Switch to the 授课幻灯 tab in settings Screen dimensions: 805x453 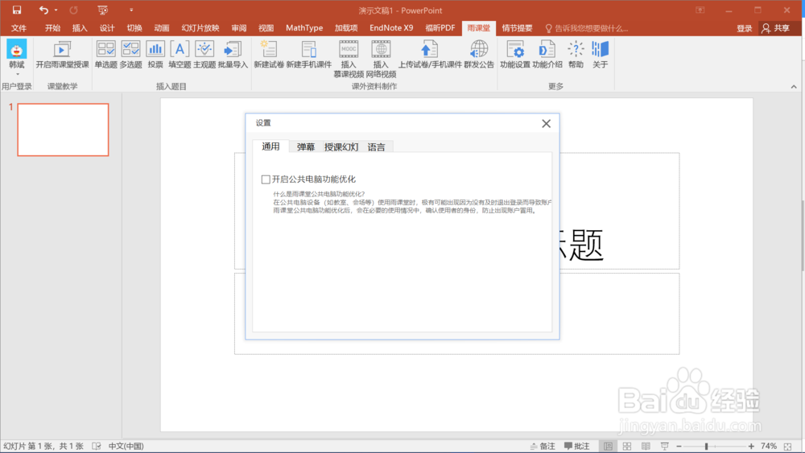(341, 147)
